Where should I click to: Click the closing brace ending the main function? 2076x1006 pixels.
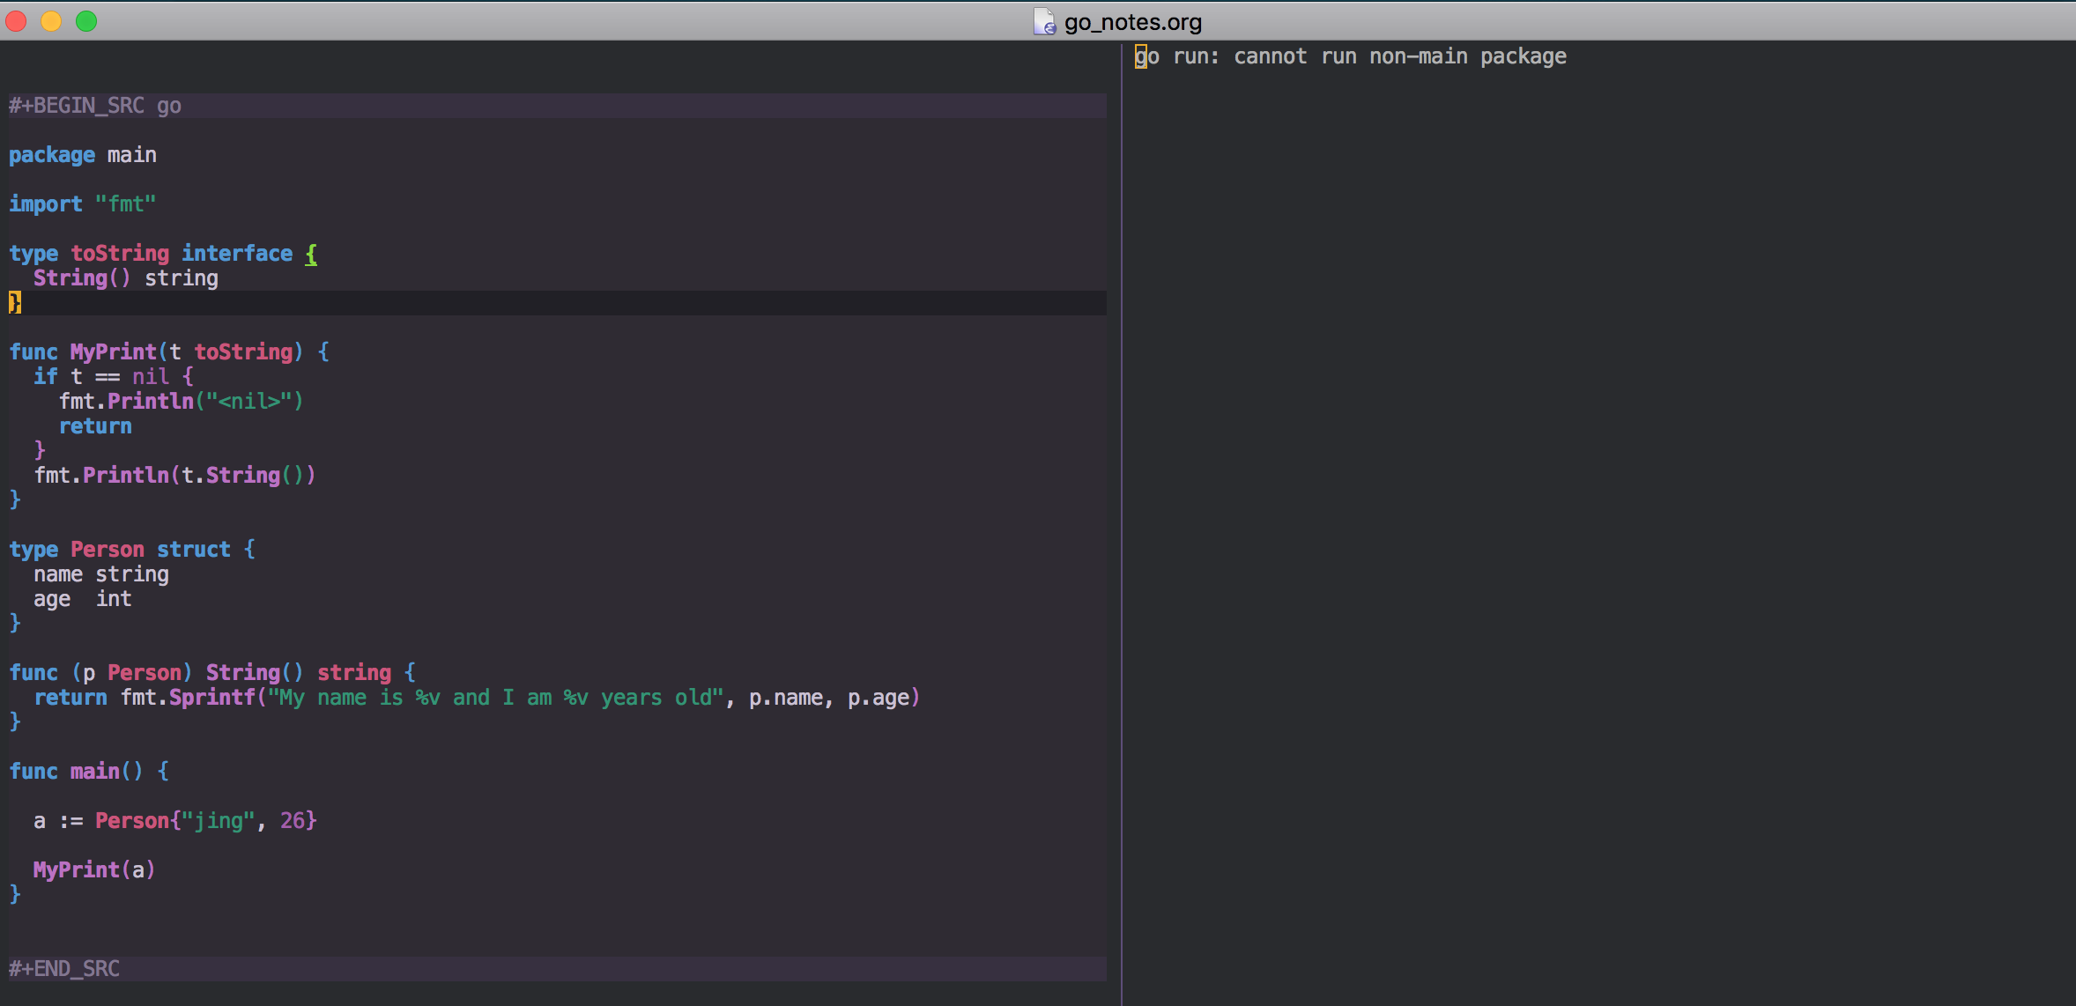[15, 895]
